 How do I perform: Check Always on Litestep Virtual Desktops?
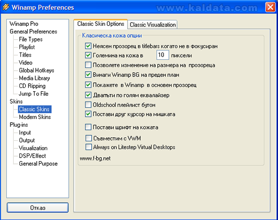point(89,147)
